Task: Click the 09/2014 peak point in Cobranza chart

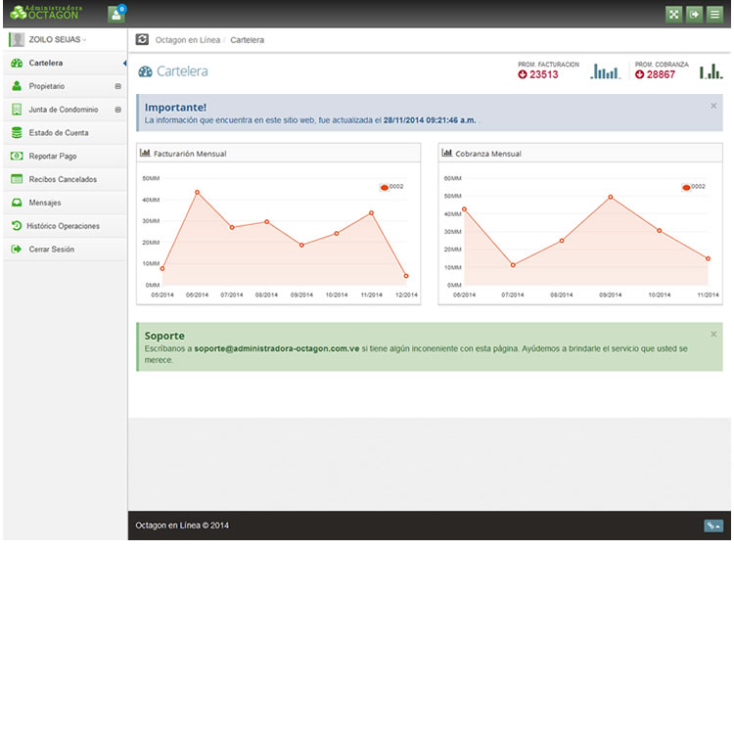Action: (x=611, y=197)
